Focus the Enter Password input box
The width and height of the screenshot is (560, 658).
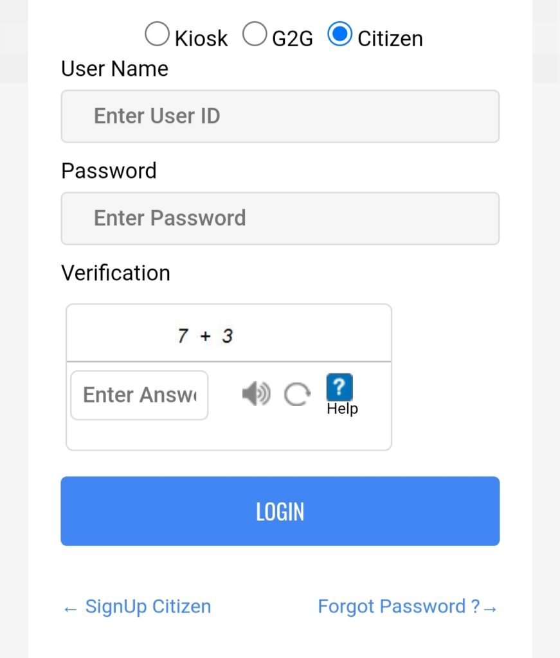(280, 218)
